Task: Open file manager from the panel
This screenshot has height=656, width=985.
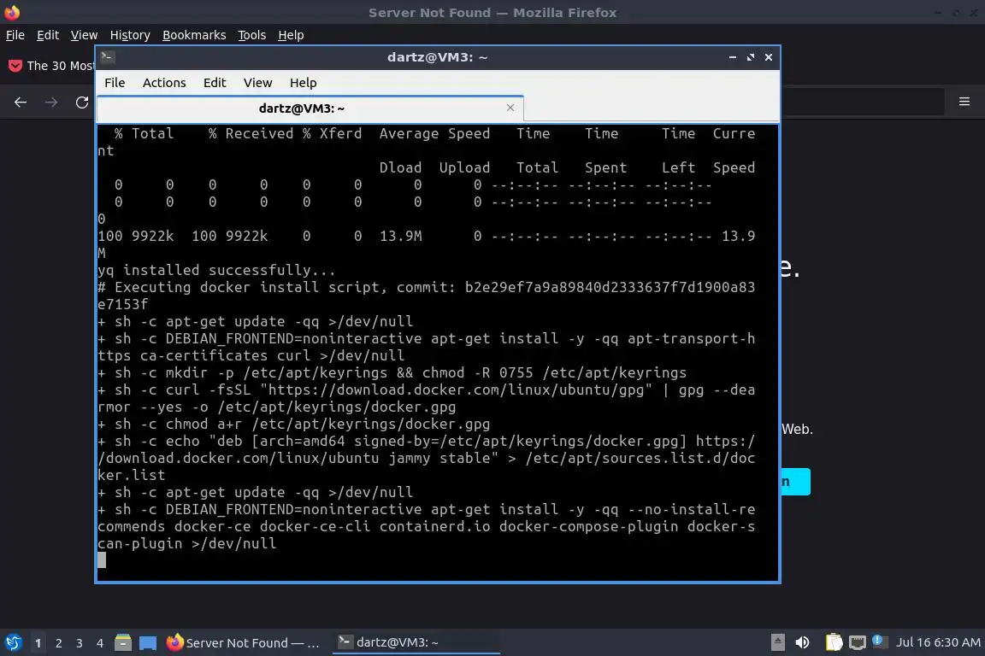Action: coord(123,643)
